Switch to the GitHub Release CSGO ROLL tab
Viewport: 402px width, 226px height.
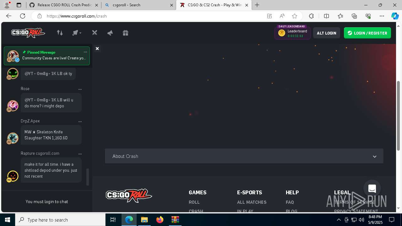[64, 5]
